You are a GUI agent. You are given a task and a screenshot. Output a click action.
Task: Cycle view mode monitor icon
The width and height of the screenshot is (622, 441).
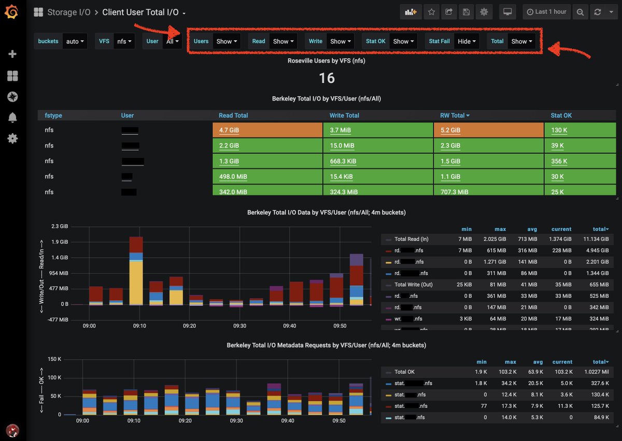[507, 12]
